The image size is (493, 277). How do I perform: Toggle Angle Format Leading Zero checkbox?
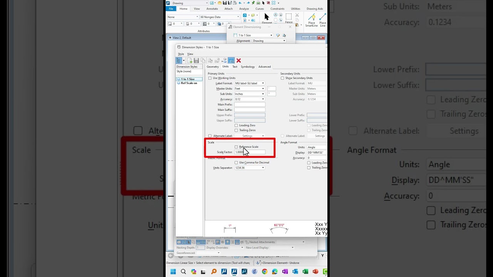click(309, 163)
